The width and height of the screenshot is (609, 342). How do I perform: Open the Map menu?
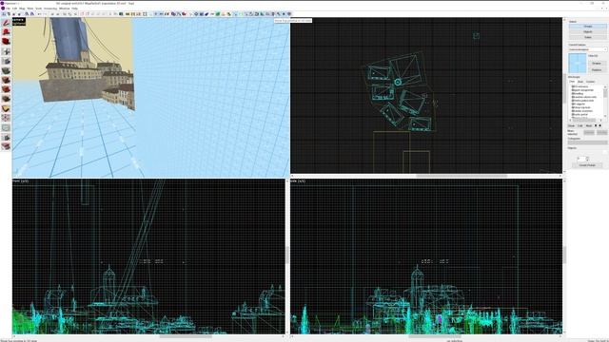click(x=22, y=9)
